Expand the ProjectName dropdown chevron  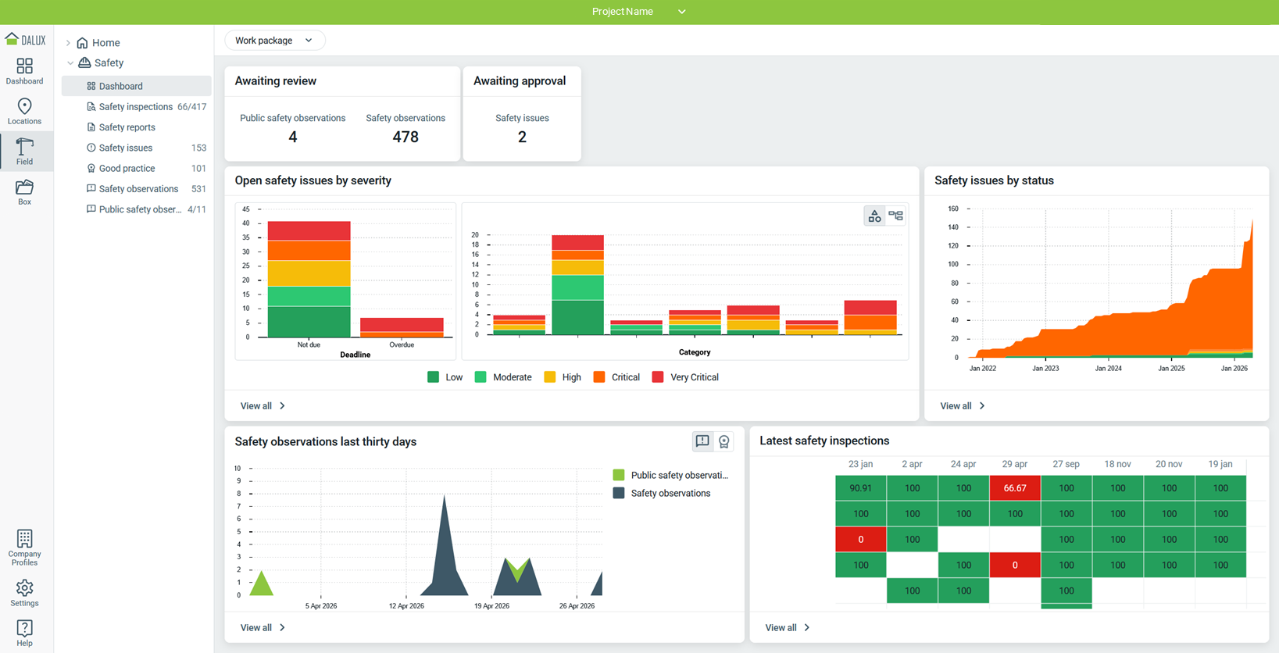[681, 12]
